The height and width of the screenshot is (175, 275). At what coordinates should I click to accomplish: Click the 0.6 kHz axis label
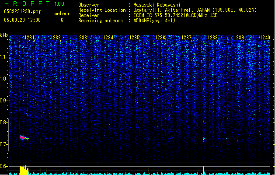coord(3,166)
